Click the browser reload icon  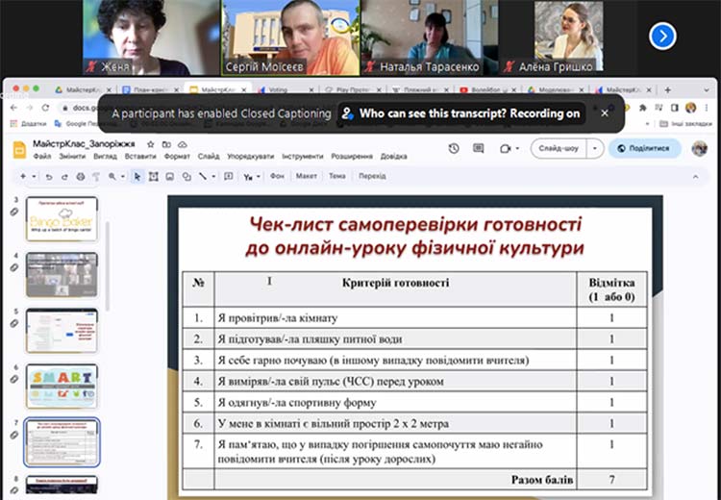click(x=45, y=108)
